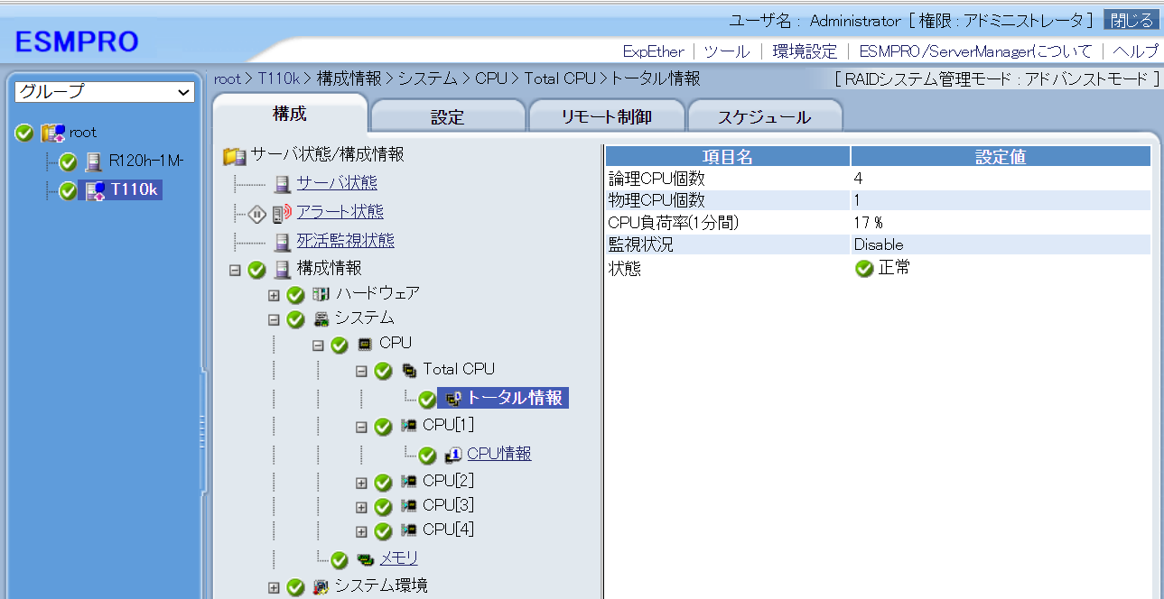Switch to the 構成 tab
This screenshot has height=599, width=1164.
click(290, 115)
